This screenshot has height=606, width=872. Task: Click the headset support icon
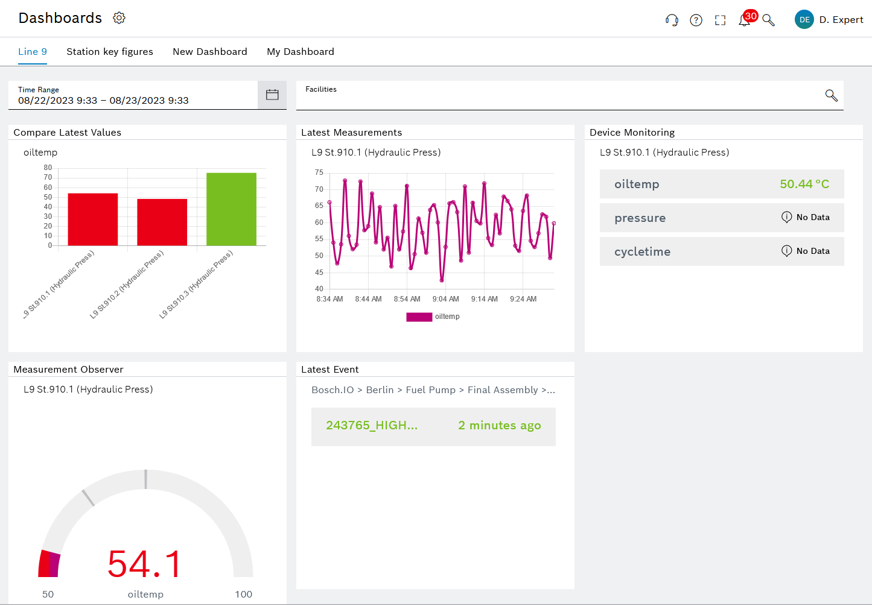pos(671,19)
